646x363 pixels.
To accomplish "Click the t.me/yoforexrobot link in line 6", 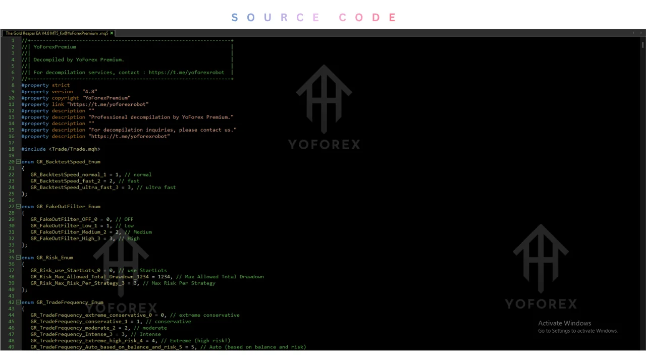I will tap(186, 72).
